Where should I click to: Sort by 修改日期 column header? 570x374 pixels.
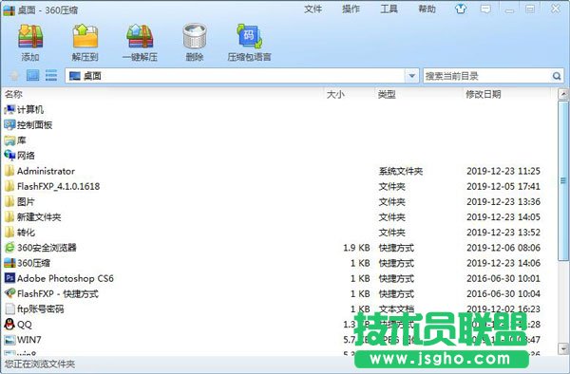click(484, 94)
